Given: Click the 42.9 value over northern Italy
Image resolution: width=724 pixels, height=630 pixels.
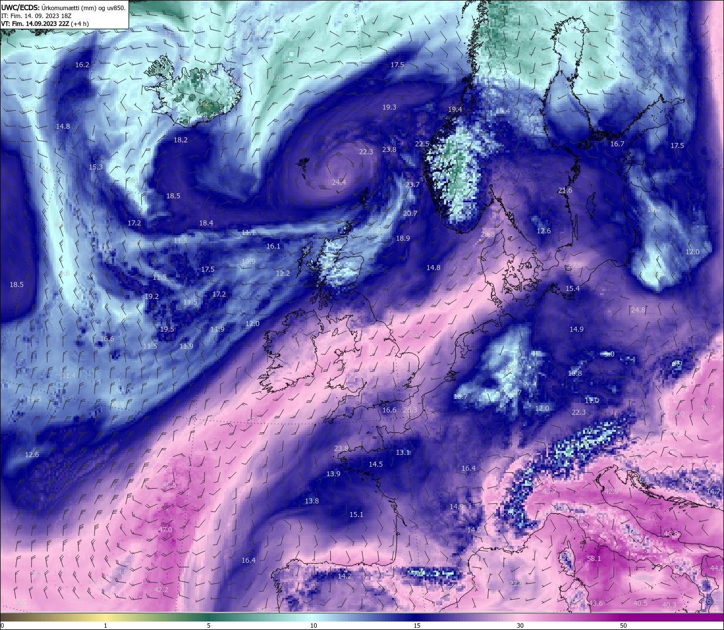Looking at the screenshot, I should tap(611, 491).
